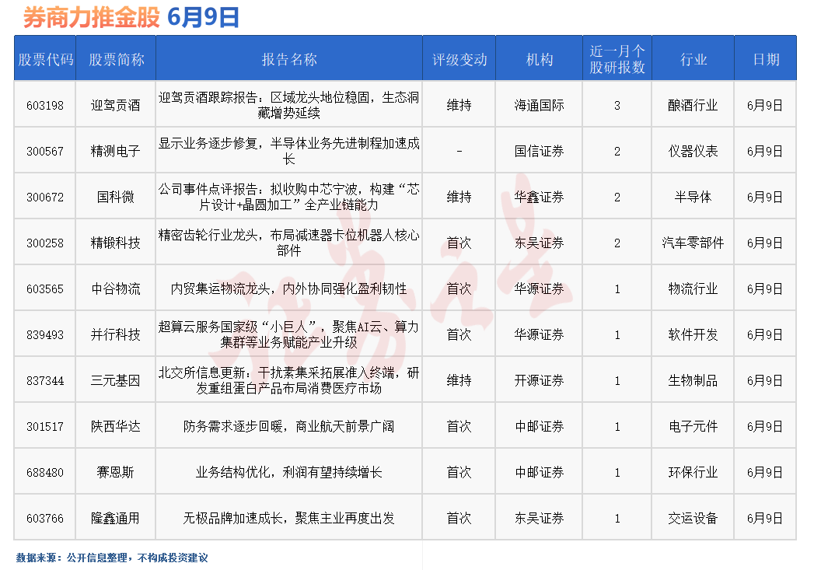The image size is (814, 570).
Task: Click the 报告名称 column header
Action: [289, 59]
